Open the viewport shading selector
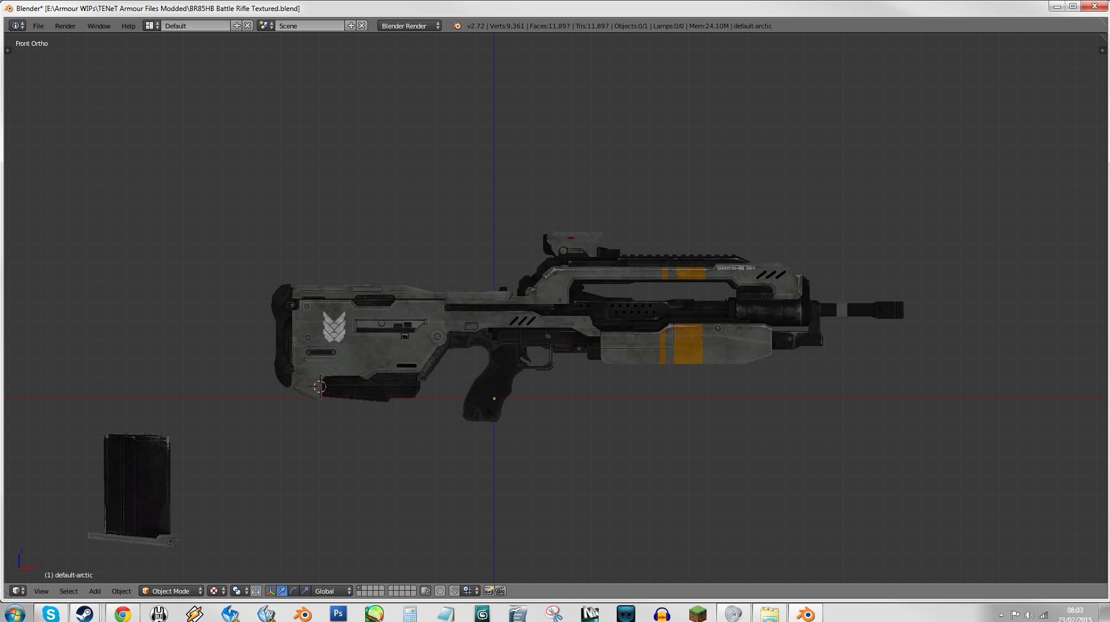The height and width of the screenshot is (622, 1110). [x=217, y=591]
